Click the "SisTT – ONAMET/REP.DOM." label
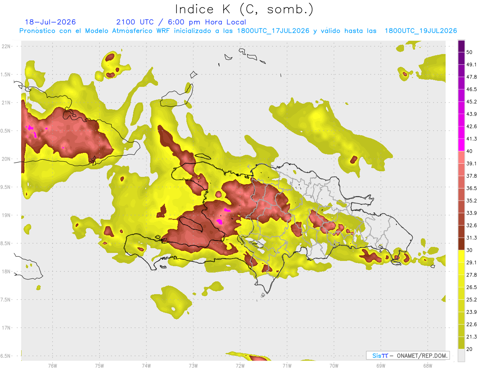The image size is (480, 371). click(x=408, y=355)
